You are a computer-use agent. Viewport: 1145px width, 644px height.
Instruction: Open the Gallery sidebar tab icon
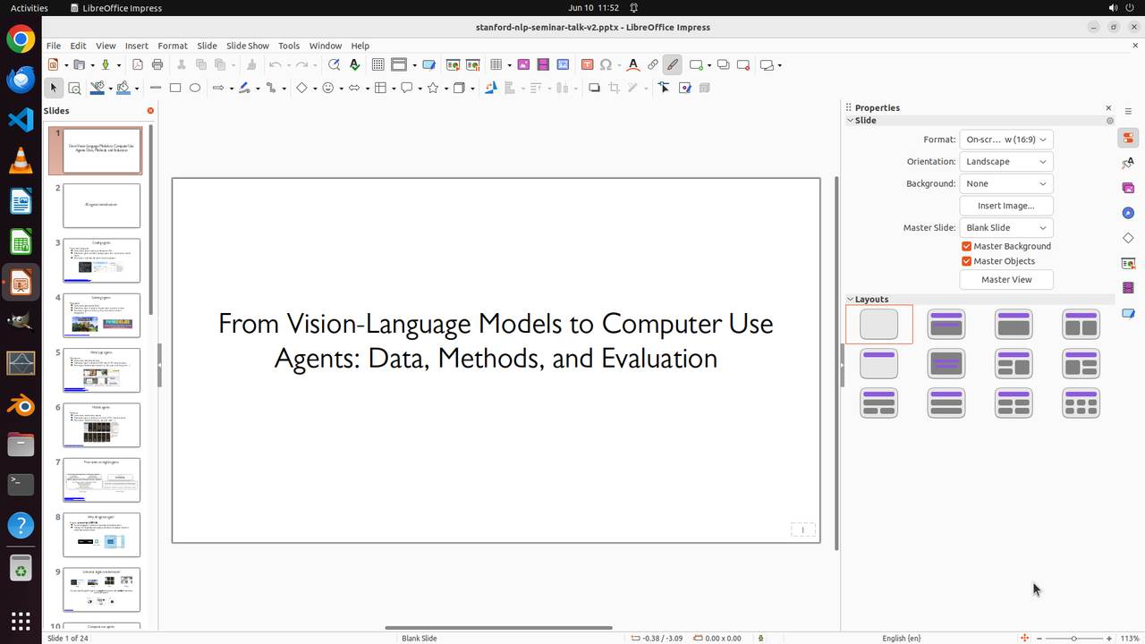point(1128,188)
